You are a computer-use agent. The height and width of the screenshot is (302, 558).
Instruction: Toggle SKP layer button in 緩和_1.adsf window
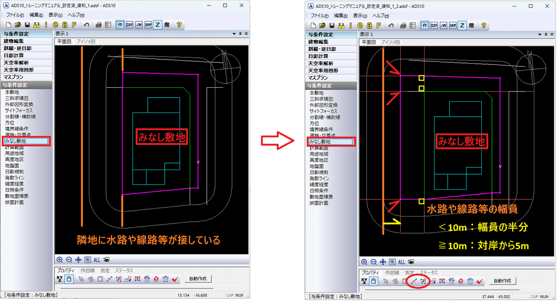[148, 25]
